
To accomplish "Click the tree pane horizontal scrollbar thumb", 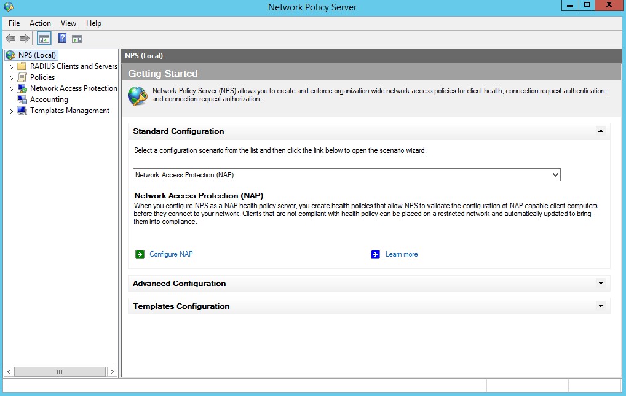I will tap(60, 371).
